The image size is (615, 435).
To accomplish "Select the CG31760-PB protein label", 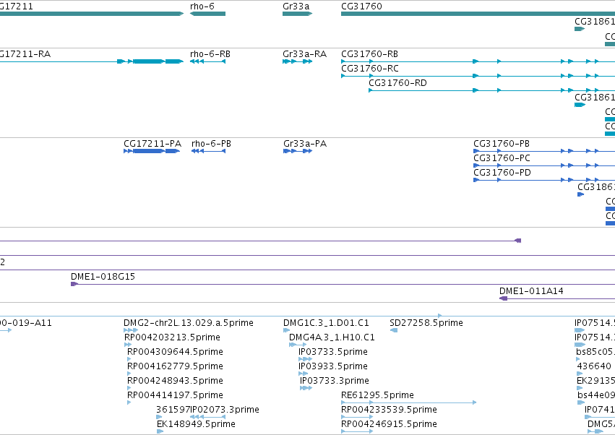I will [x=502, y=144].
